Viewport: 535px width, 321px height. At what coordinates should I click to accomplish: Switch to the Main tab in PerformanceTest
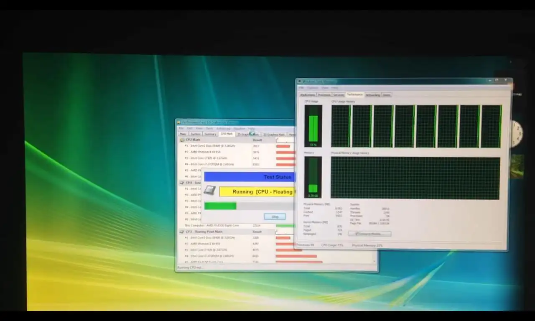click(x=183, y=134)
